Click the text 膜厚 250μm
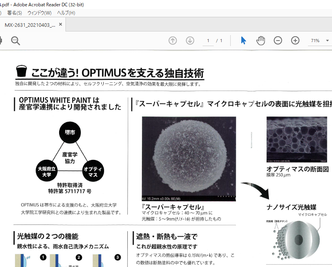332x267 pixels. (278, 175)
